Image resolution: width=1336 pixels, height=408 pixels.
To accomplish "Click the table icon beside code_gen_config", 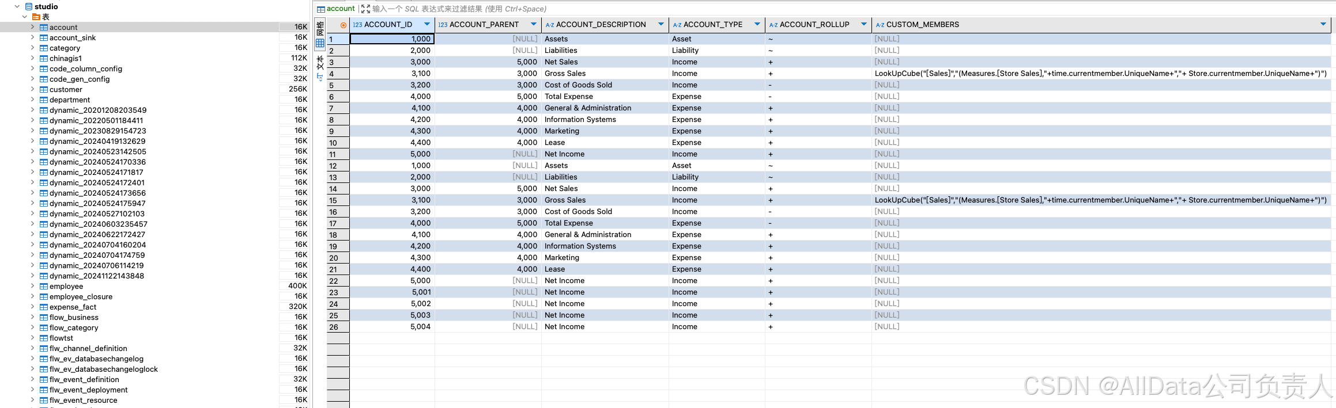I will 44,79.
